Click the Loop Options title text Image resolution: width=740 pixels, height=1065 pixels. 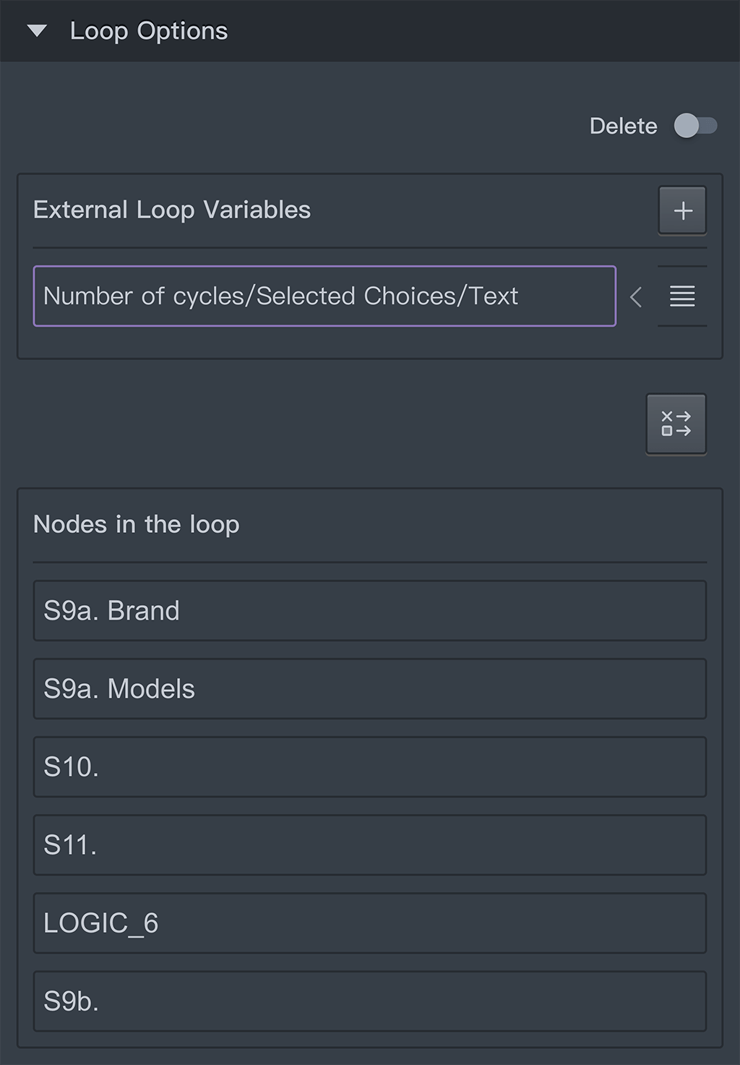[149, 31]
